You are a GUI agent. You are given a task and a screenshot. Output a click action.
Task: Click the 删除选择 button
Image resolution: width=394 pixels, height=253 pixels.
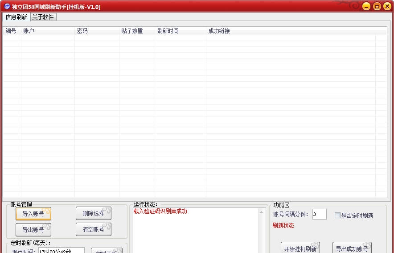click(x=94, y=214)
